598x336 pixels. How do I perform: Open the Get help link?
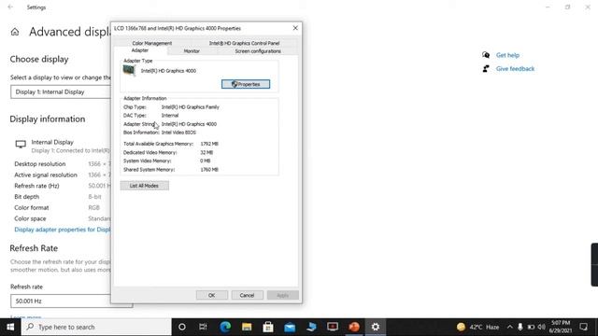pyautogui.click(x=507, y=55)
